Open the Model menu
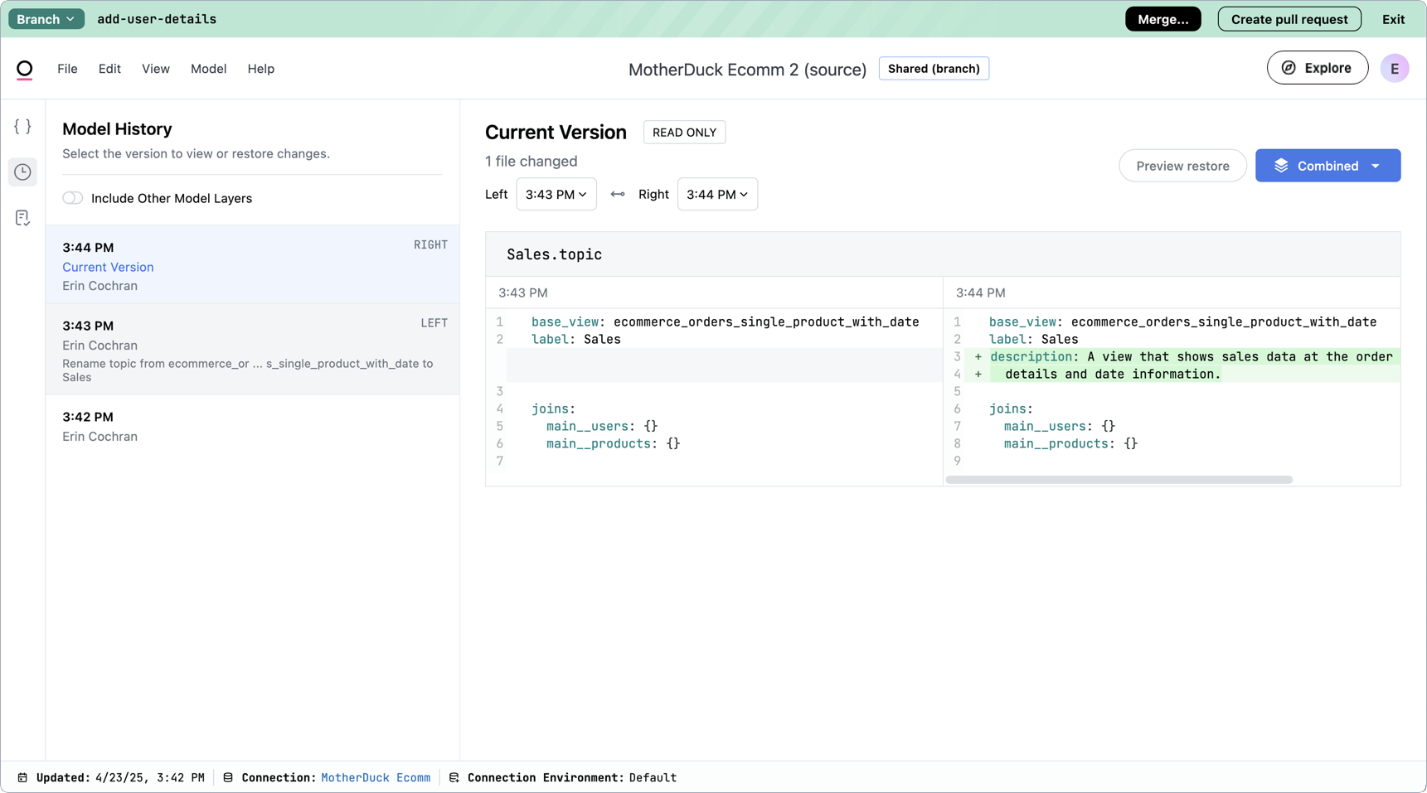 (208, 69)
